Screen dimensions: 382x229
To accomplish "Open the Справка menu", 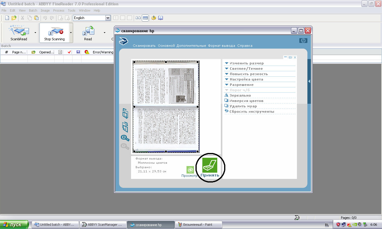I will (x=245, y=46).
